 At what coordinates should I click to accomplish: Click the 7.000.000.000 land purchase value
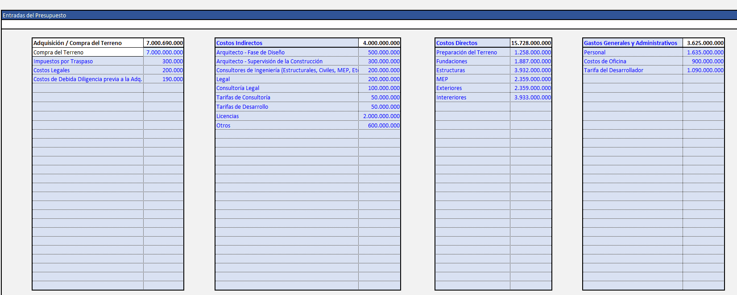164,52
